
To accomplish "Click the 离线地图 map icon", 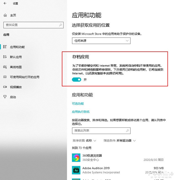I will point(5,67).
